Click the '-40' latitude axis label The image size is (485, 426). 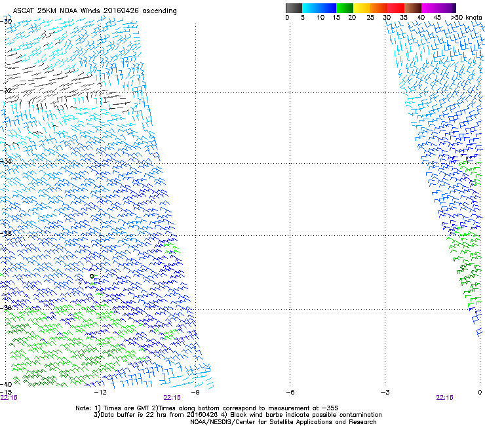(6, 384)
